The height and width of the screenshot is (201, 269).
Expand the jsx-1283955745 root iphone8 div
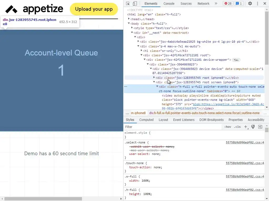click(154, 77)
